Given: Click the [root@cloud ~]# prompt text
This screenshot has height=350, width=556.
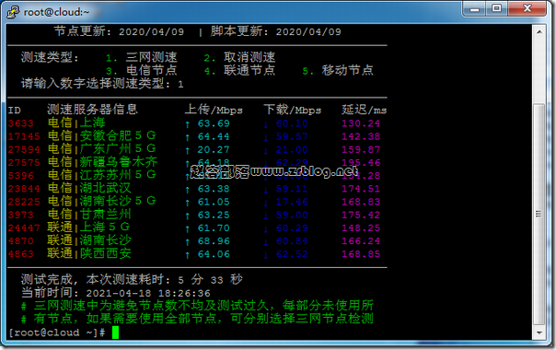Looking at the screenshot, I should 57,332.
